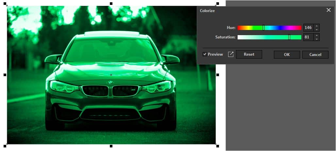Click the Colorize dialog title text
Image resolution: width=336 pixels, height=151 pixels.
coord(207,11)
